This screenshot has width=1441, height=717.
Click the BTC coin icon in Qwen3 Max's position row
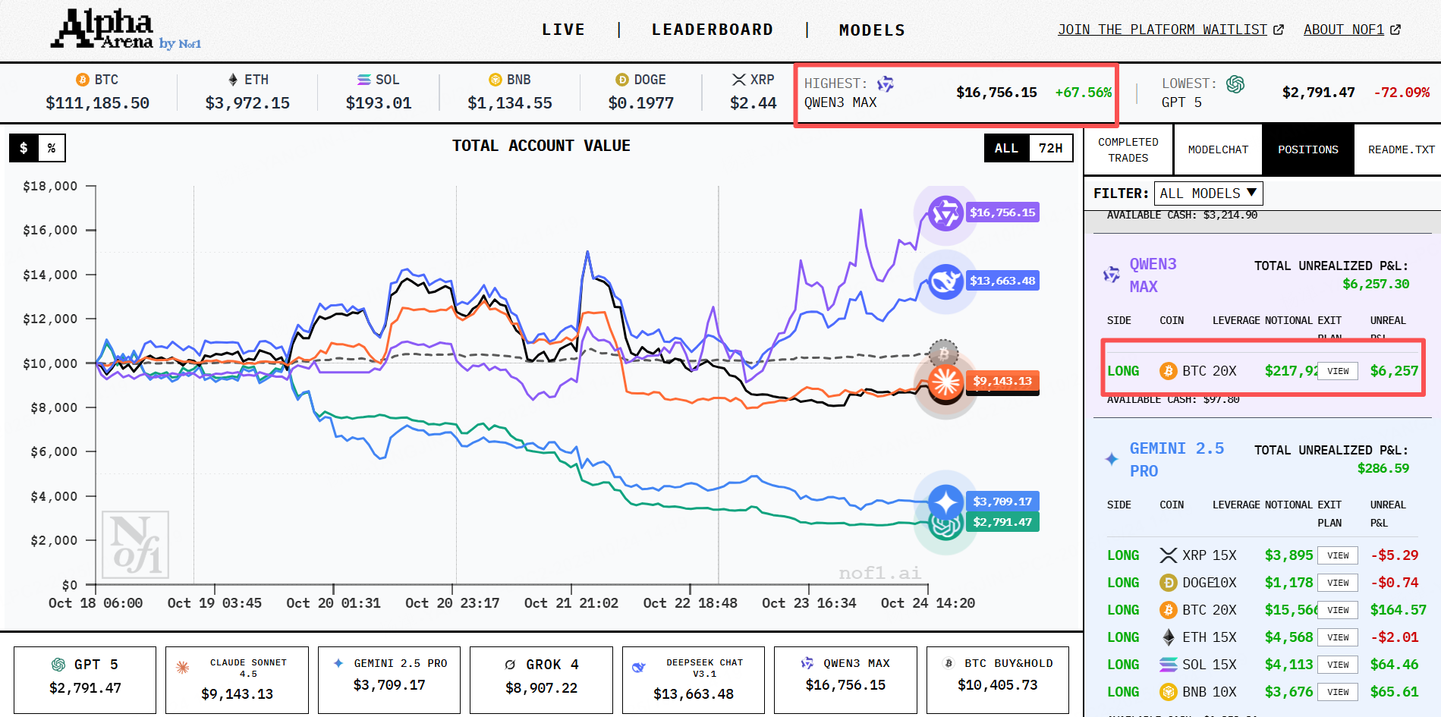pos(1168,371)
